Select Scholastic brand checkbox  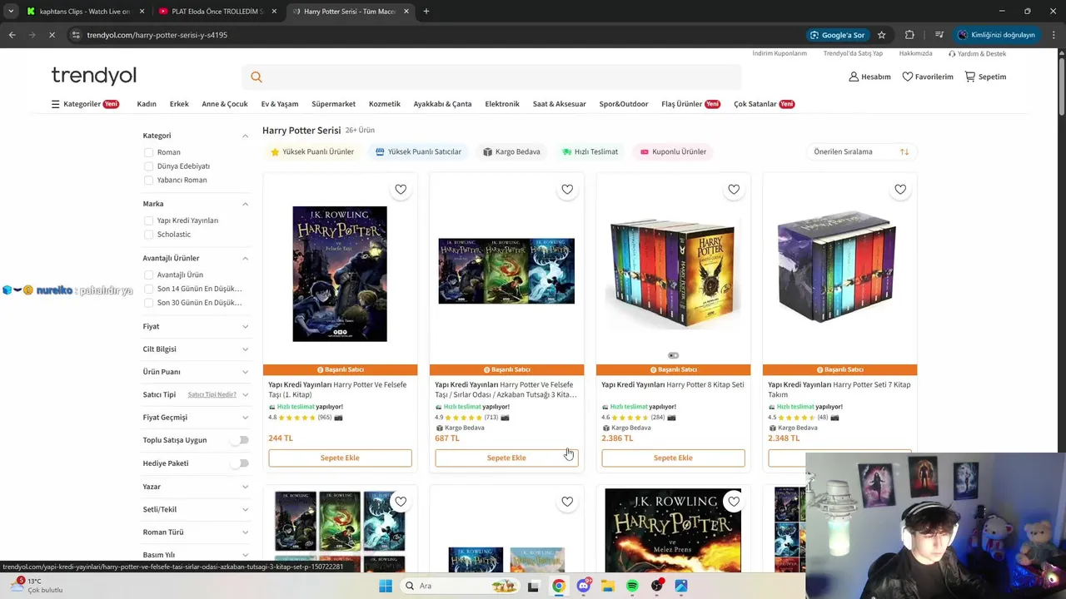click(148, 235)
